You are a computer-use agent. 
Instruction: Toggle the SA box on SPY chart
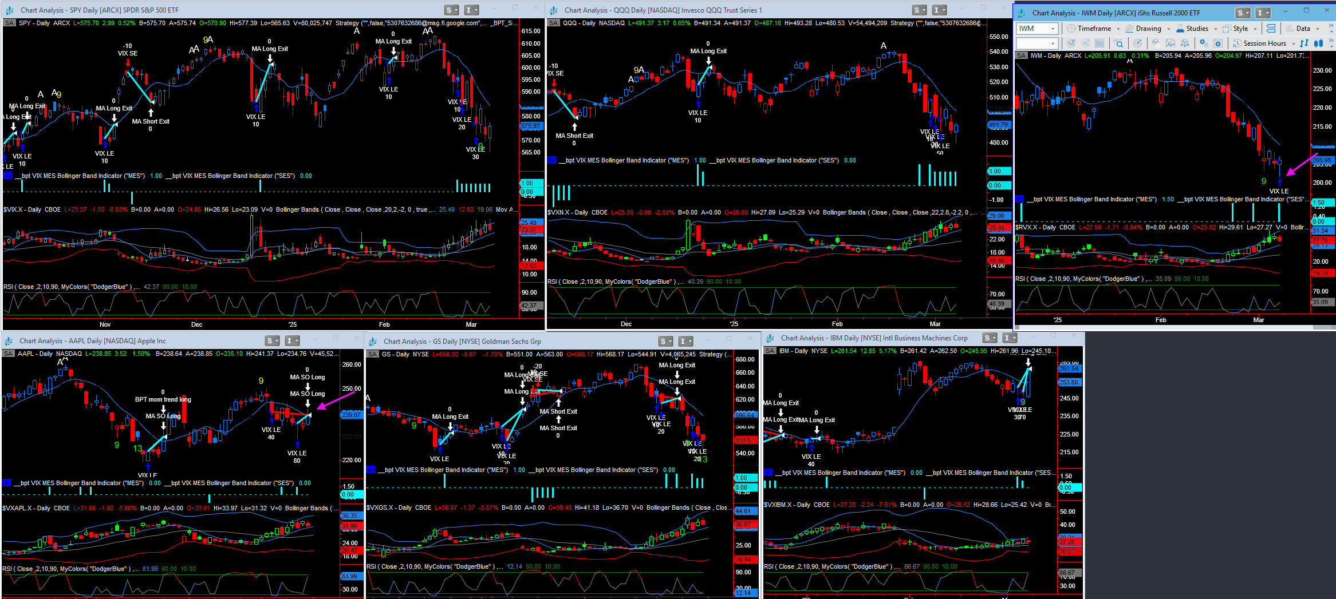(9, 23)
